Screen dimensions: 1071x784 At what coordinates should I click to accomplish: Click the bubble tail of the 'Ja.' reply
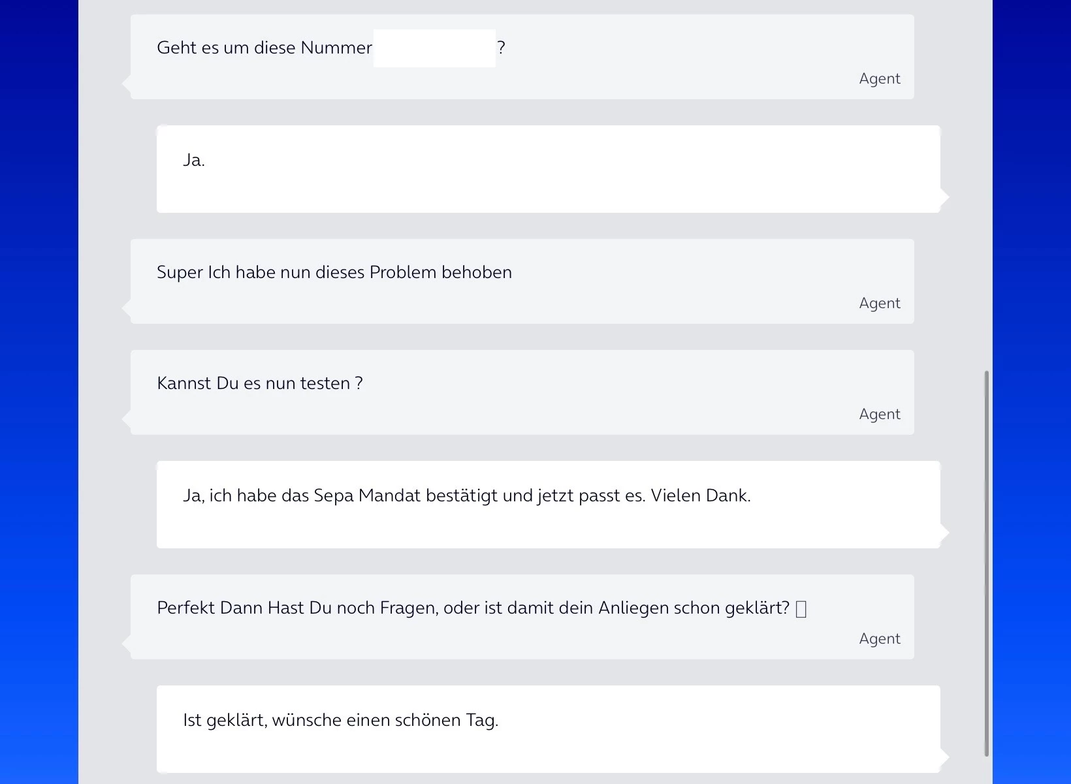(944, 196)
